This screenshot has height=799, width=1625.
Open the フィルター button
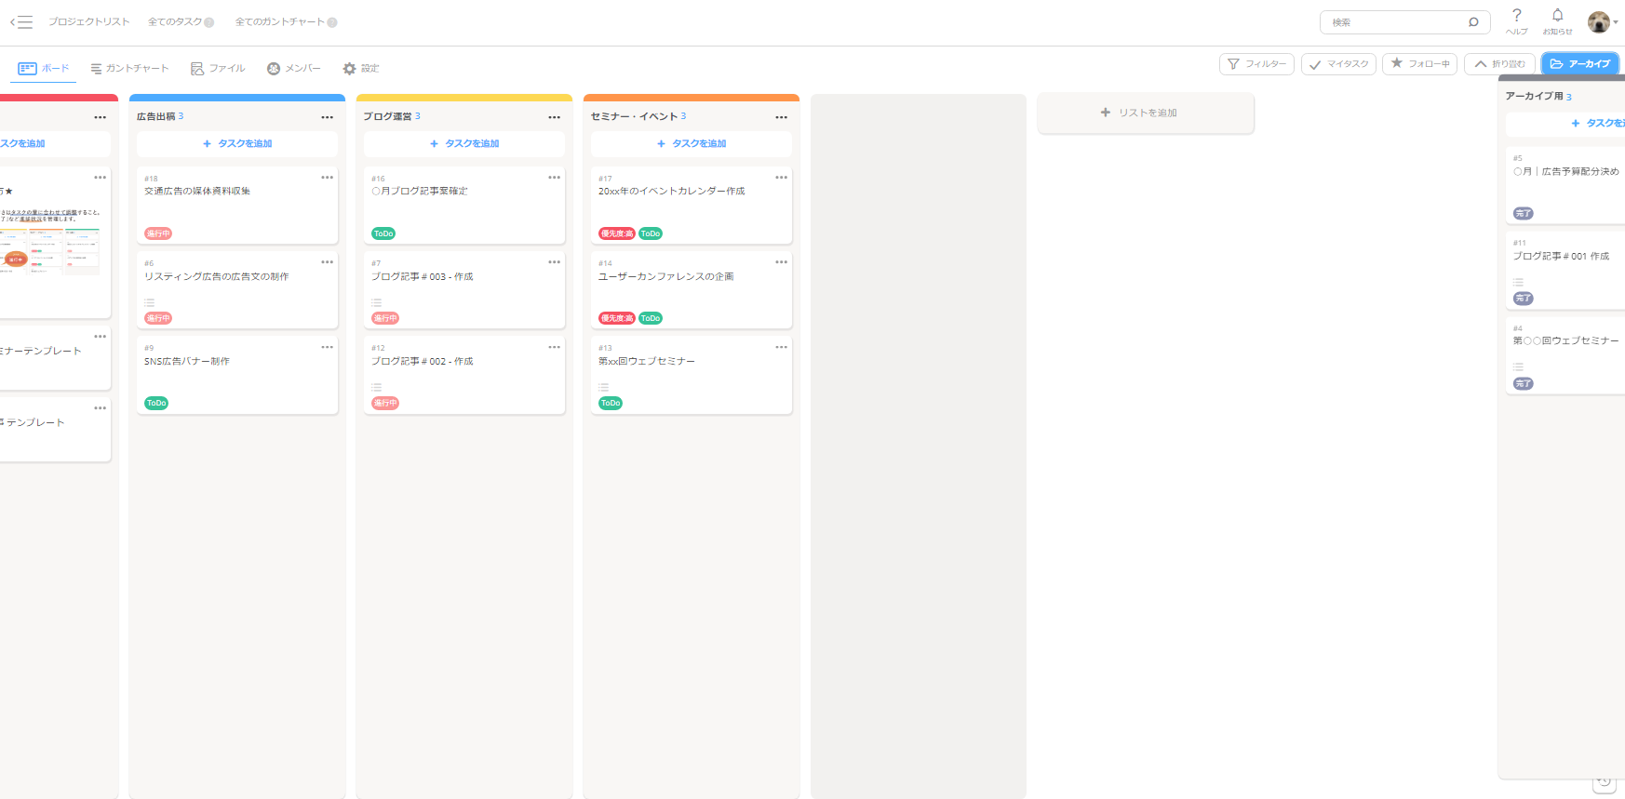point(1256,64)
